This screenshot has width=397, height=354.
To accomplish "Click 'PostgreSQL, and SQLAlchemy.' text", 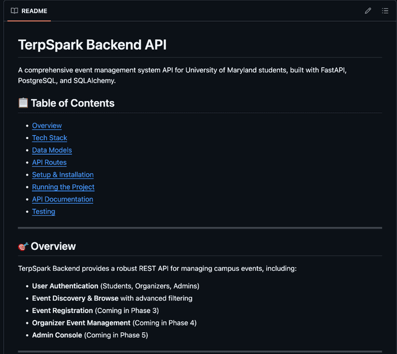I will tap(67, 81).
